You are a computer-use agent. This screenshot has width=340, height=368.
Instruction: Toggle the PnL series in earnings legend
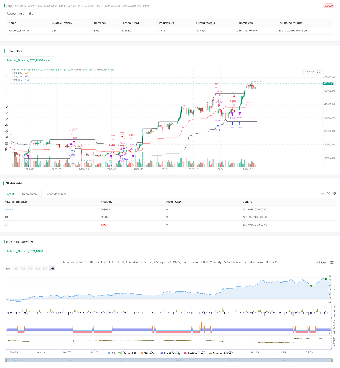(113, 353)
